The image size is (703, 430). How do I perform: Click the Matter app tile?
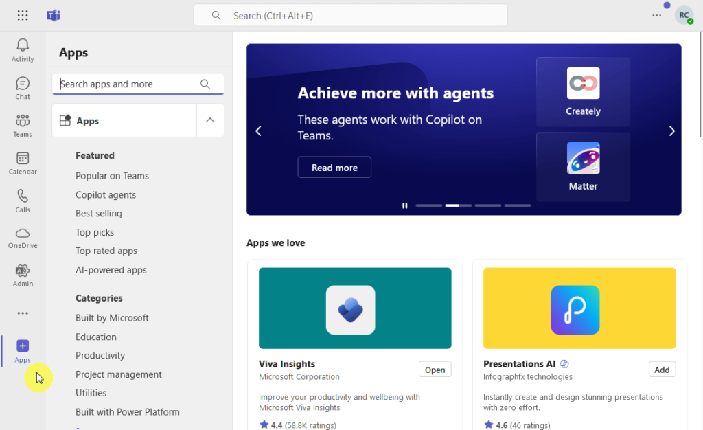coord(583,167)
